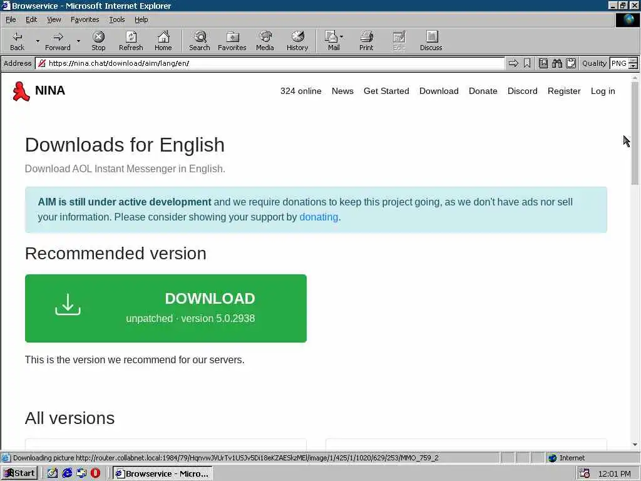Image resolution: width=641 pixels, height=481 pixels.
Task: Click the NINA running man logo
Action: tap(21, 91)
